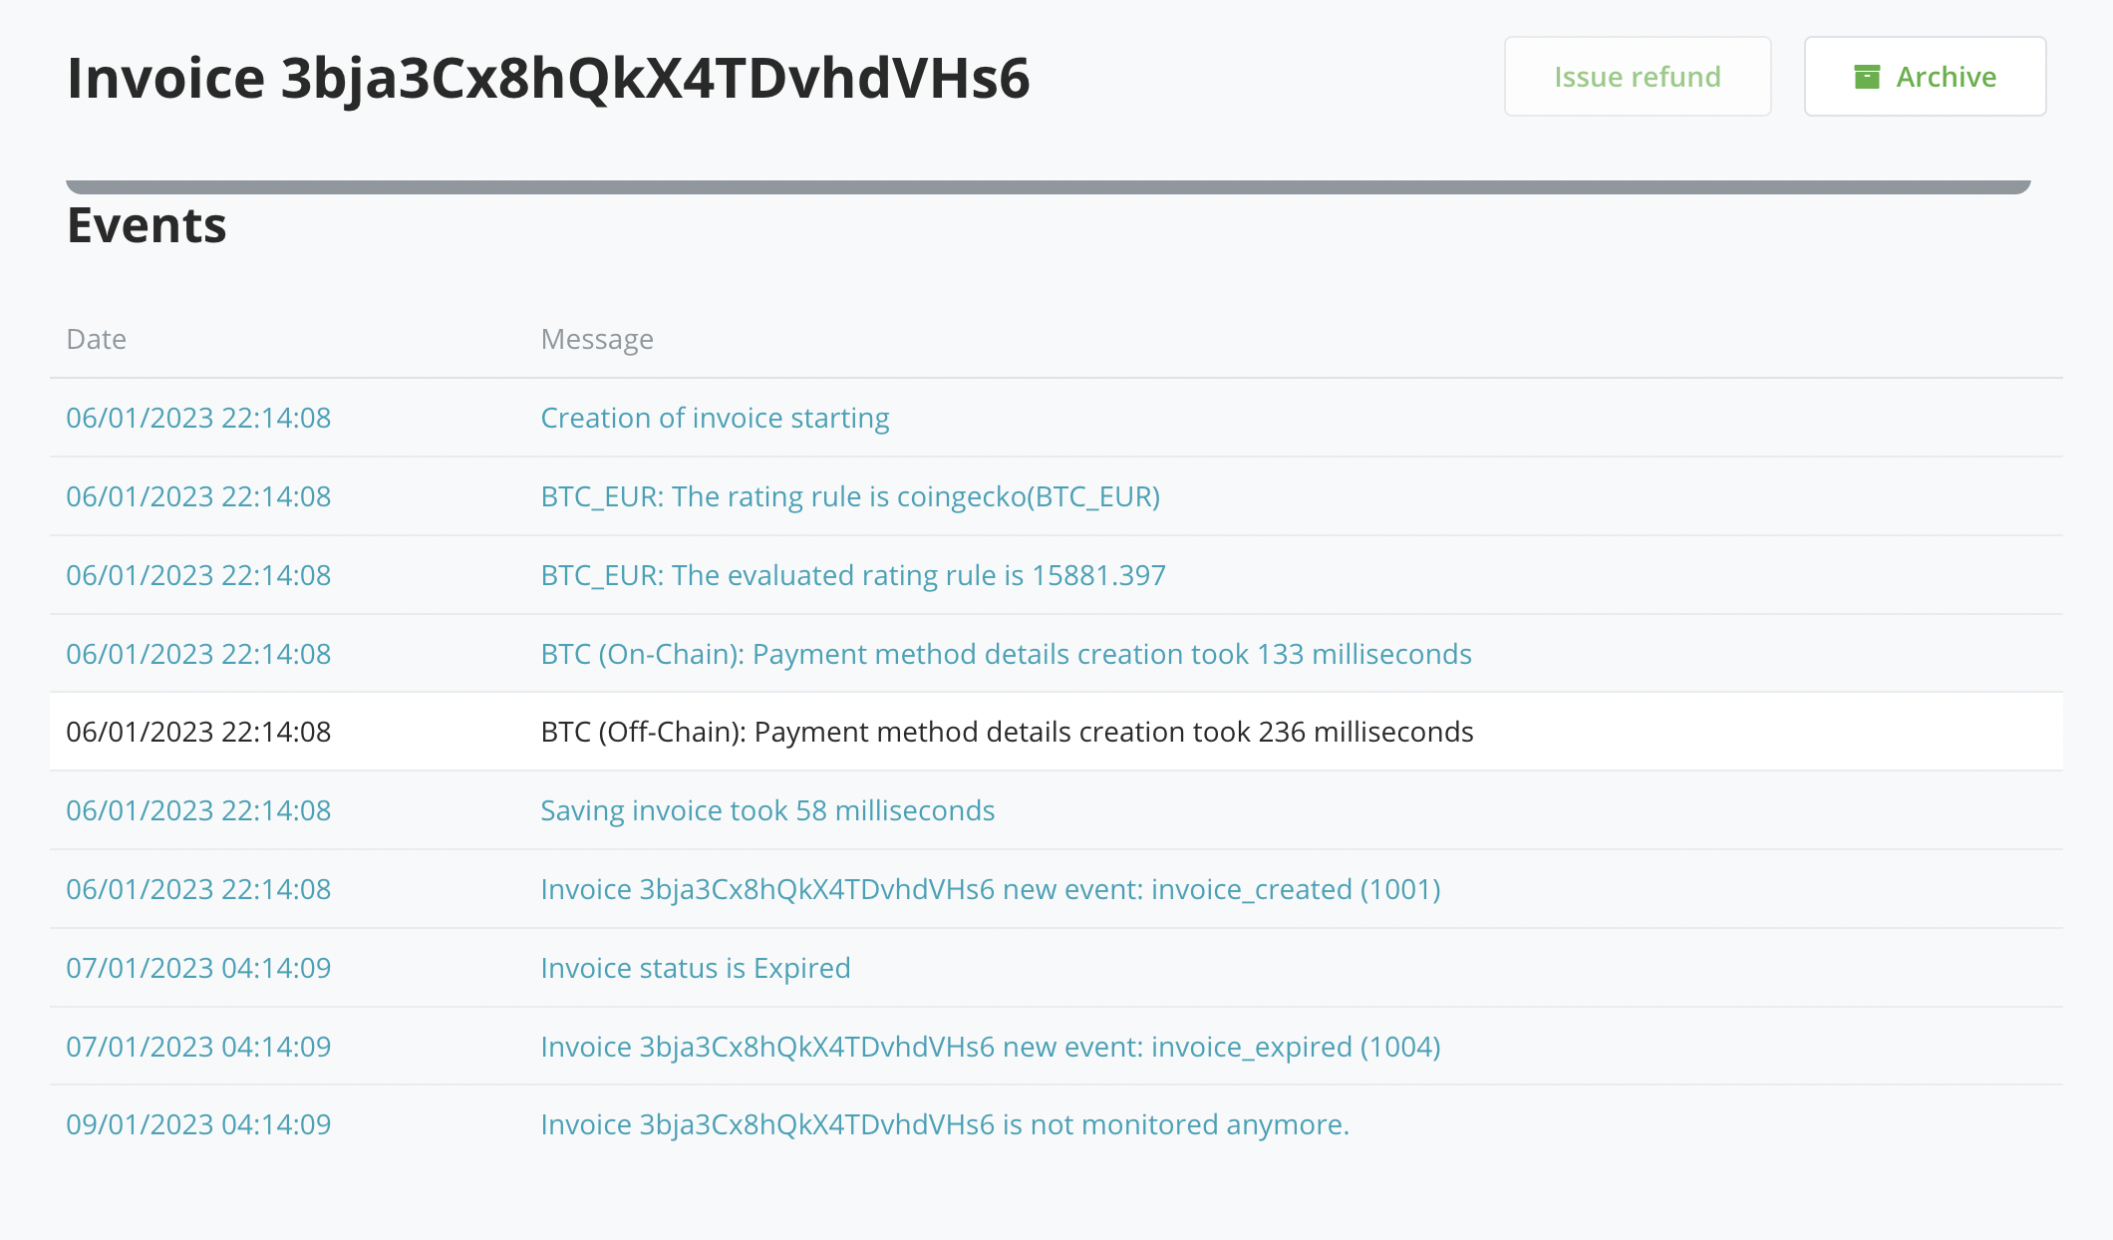Image resolution: width=2113 pixels, height=1240 pixels.
Task: Click the evaluated rating rule 15881.397 message
Action: pyautogui.click(x=853, y=575)
